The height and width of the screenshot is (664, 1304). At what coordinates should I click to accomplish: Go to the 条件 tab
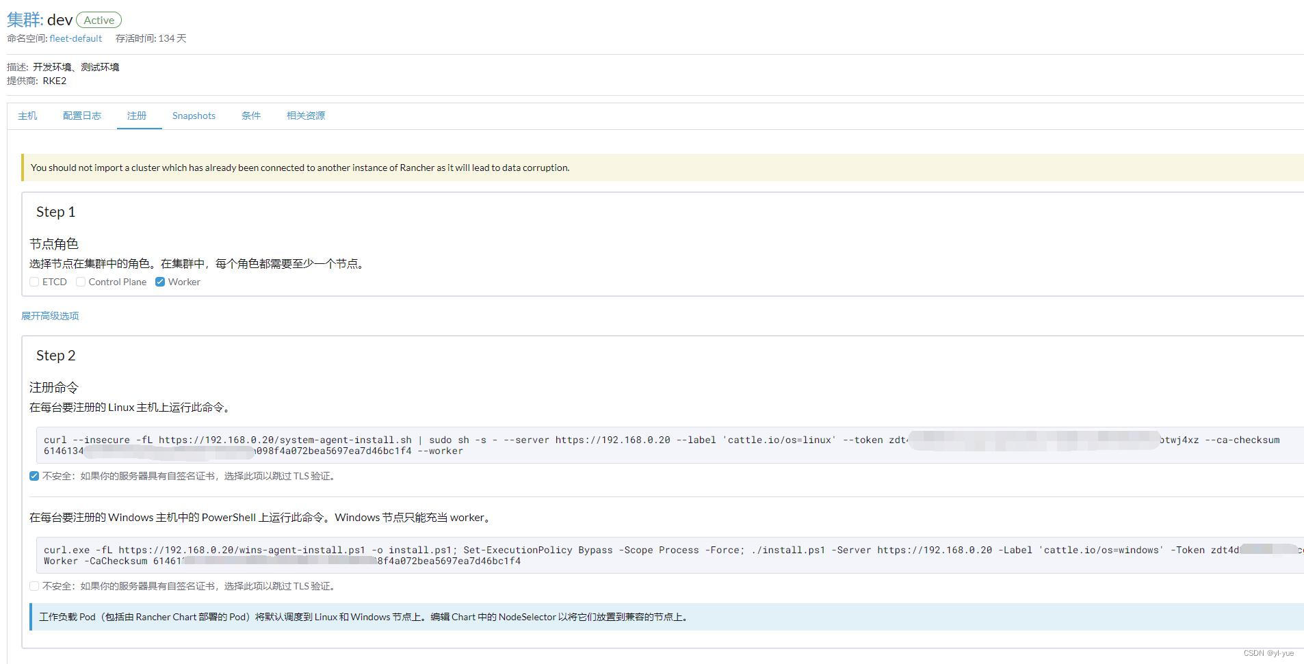[x=251, y=116]
